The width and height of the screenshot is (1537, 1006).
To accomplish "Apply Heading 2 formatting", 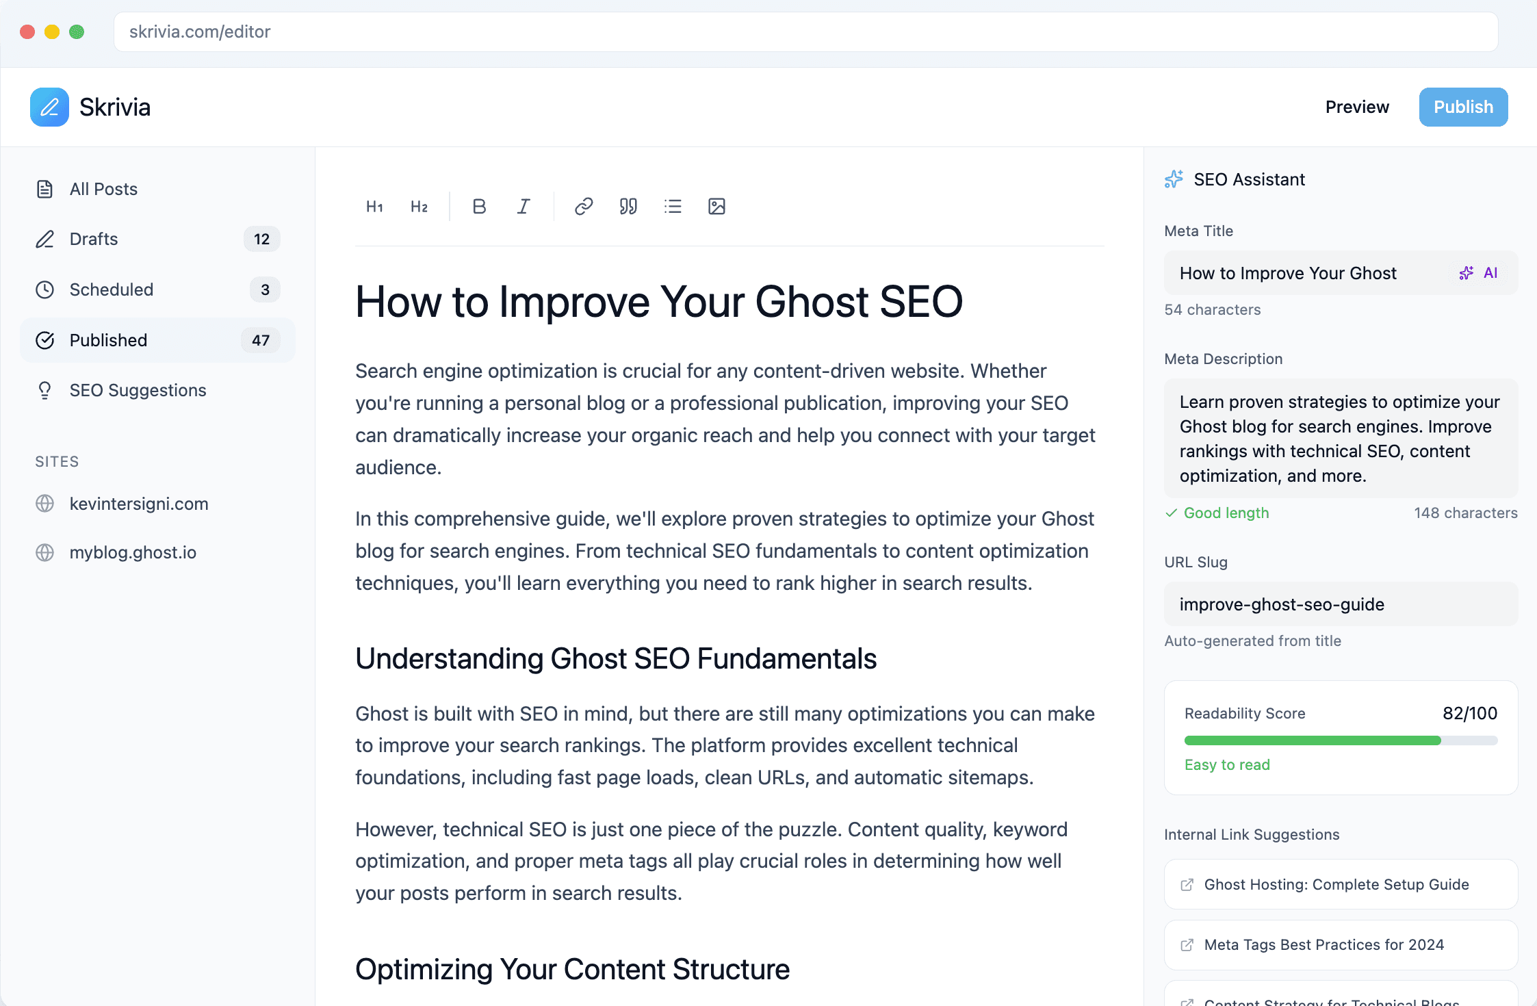I will click(419, 207).
